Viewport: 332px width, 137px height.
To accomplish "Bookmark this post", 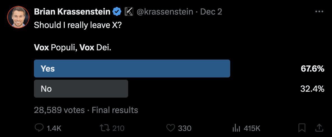I will (x=302, y=128).
